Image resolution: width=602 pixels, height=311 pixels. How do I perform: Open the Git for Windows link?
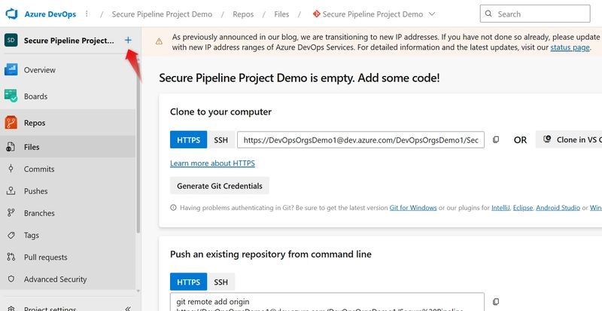pos(413,208)
